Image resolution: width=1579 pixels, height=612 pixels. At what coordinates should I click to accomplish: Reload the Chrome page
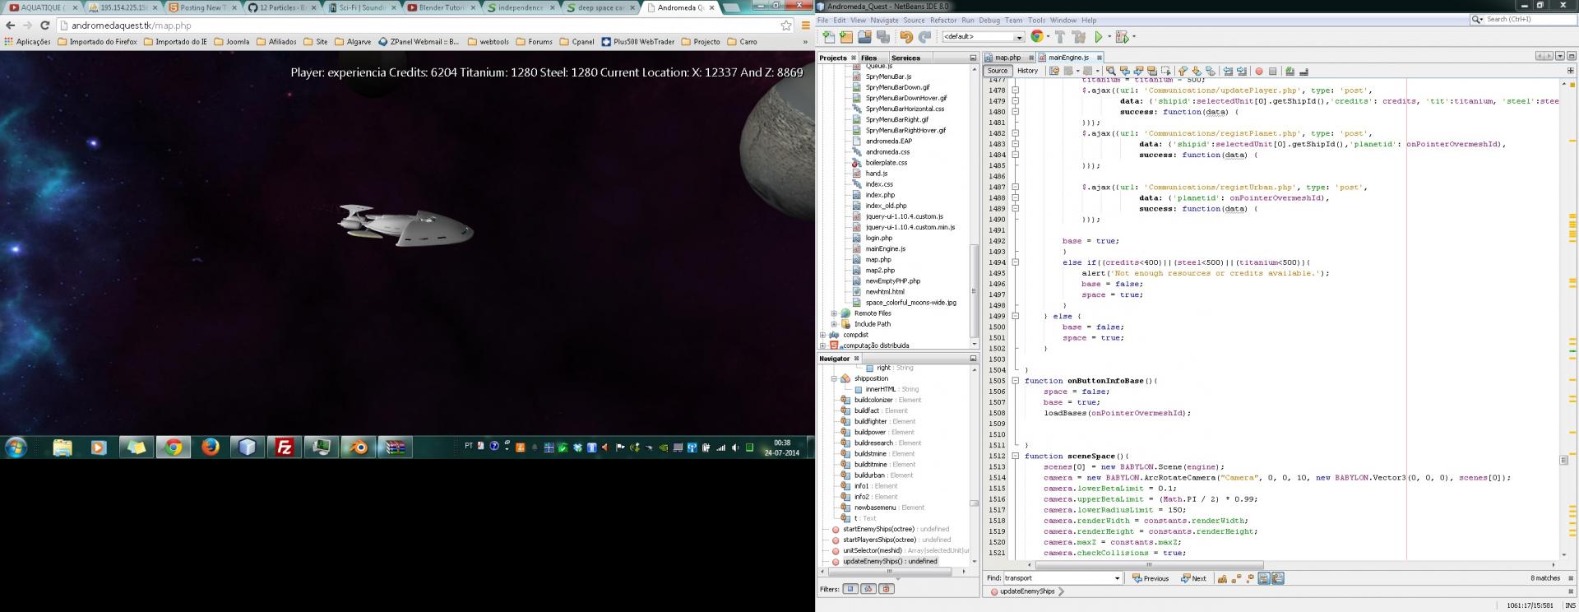click(x=45, y=25)
